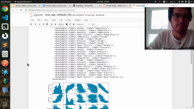Click 'dtype=object)' output text
The image size is (194, 109).
[59, 79]
